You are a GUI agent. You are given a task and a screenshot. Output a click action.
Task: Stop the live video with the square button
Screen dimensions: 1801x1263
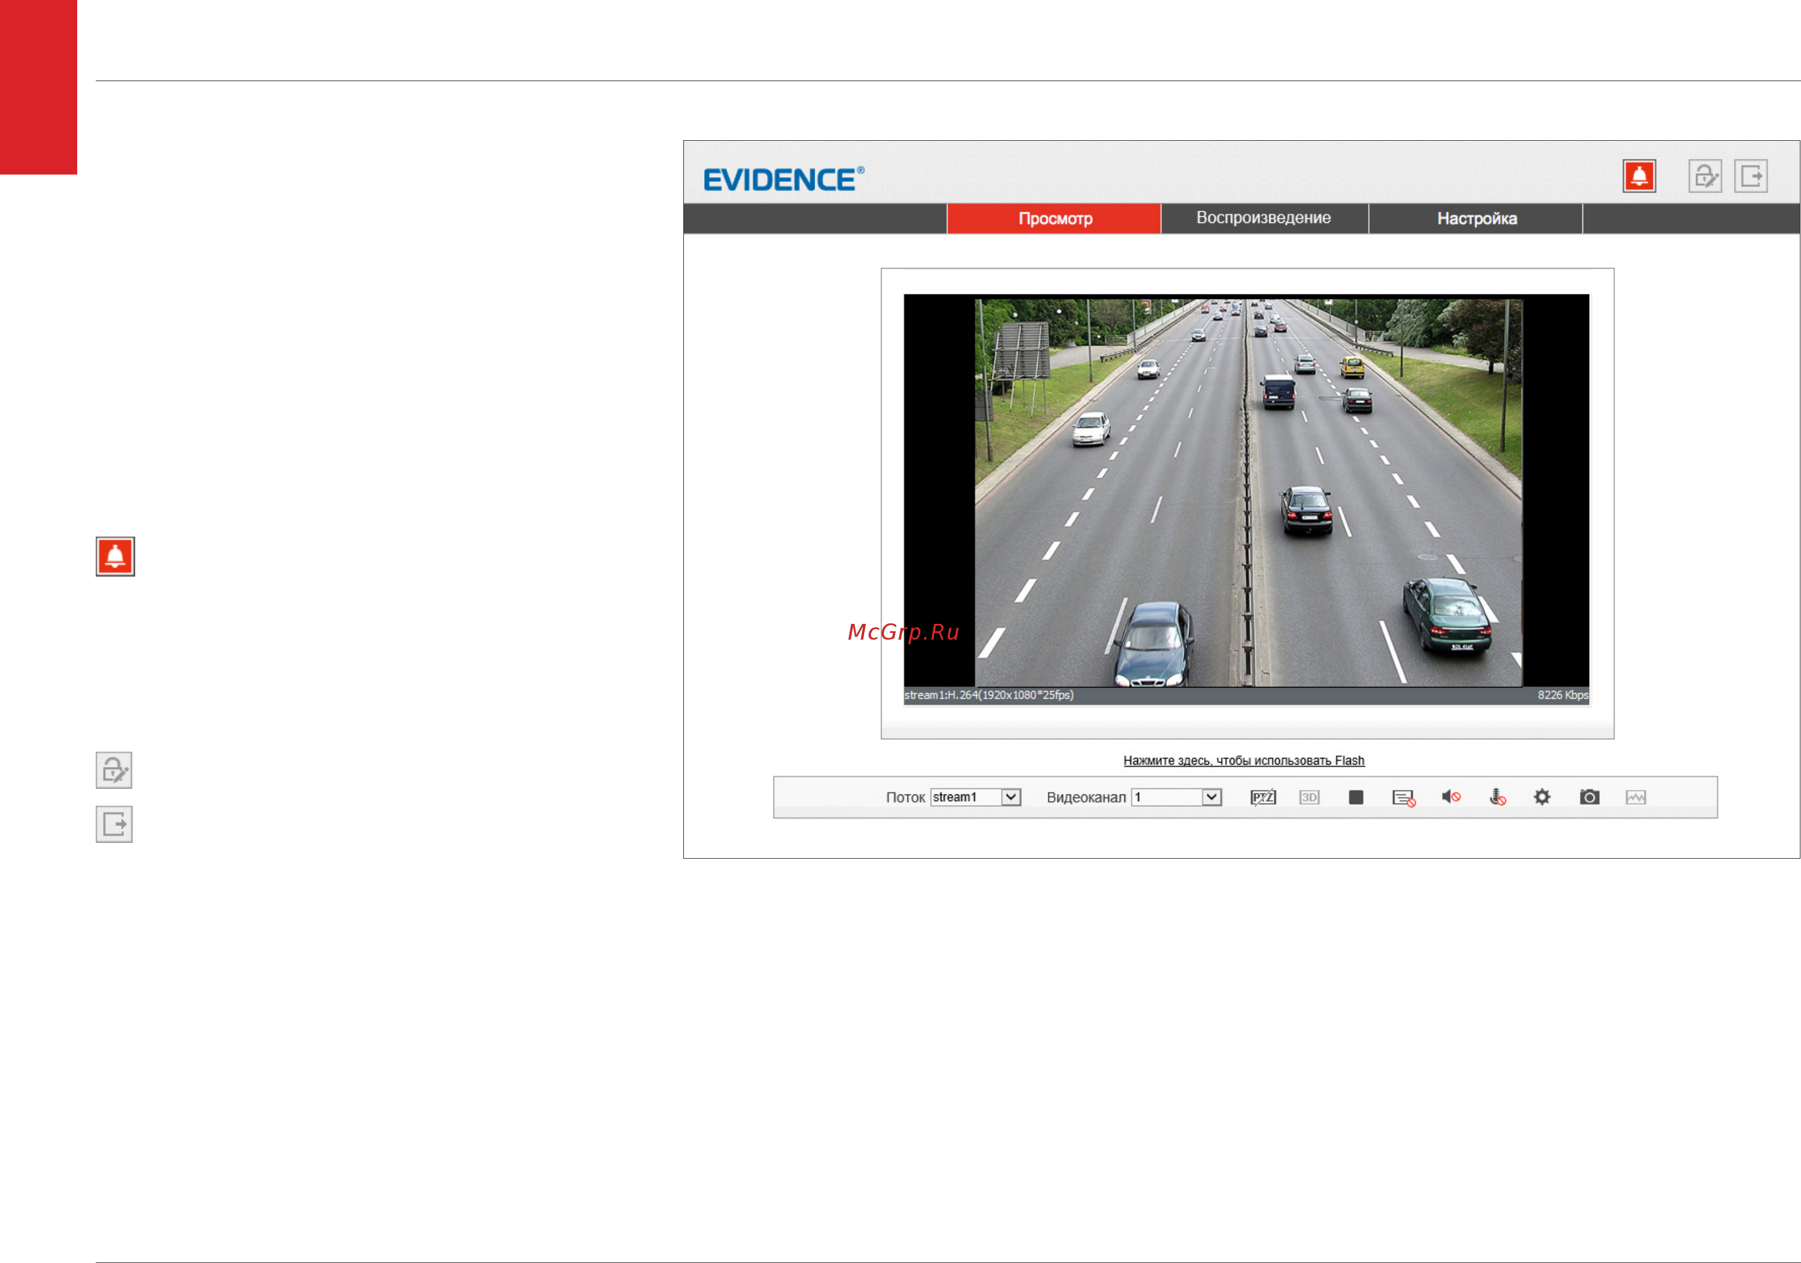(1355, 797)
